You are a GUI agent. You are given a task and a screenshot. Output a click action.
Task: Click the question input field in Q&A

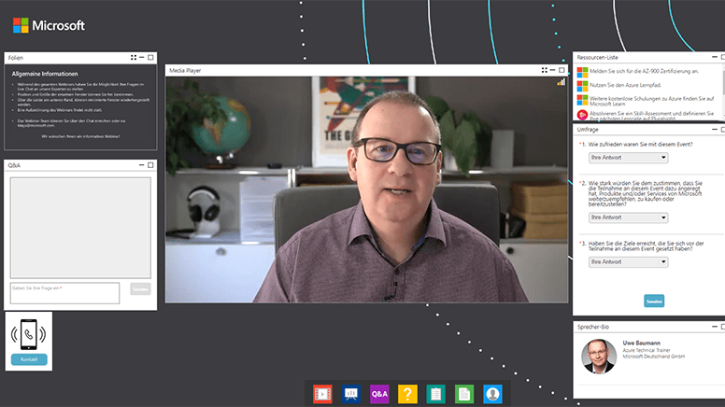64,292
